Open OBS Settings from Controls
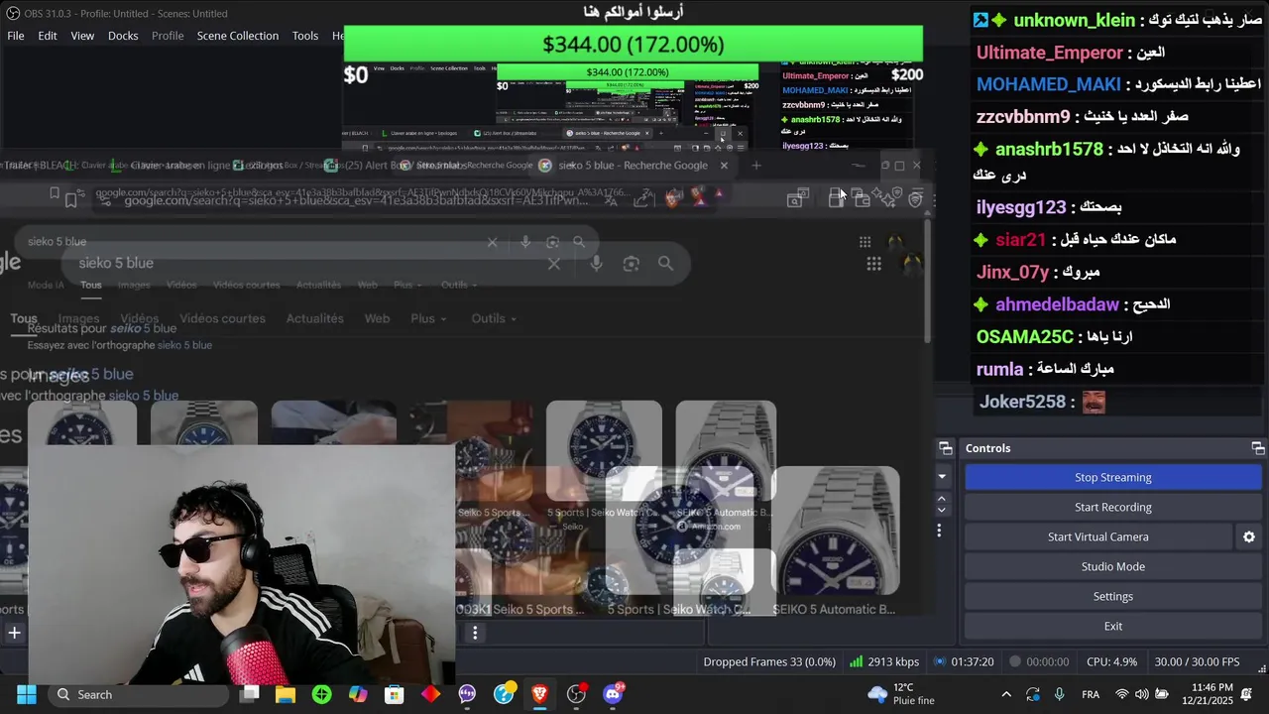The width and height of the screenshot is (1269, 714). point(1113,596)
